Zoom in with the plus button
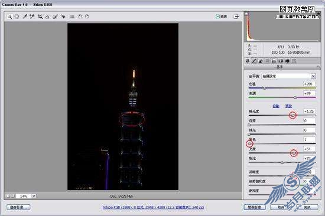Screen dimensions: 325x216 12,196
